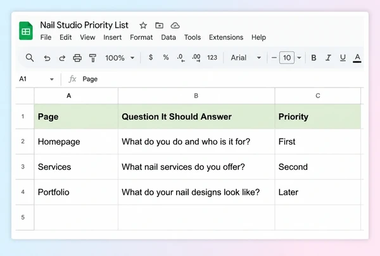Open the Extensions menu
Viewport: 380px width, 256px height.
pyautogui.click(x=226, y=37)
